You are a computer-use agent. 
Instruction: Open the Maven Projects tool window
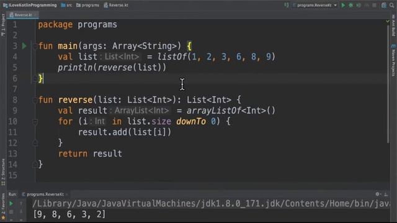pos(393,60)
